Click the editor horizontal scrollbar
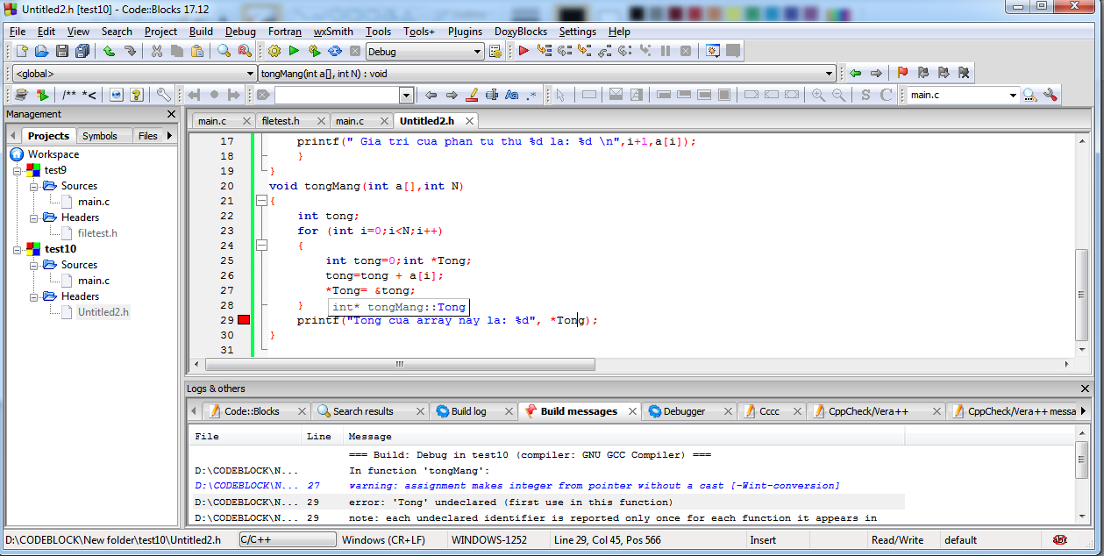The height and width of the screenshot is (556, 1104). click(x=399, y=364)
